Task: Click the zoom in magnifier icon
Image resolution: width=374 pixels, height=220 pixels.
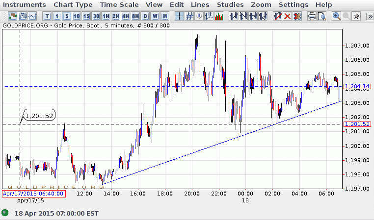Action: tap(337, 16)
